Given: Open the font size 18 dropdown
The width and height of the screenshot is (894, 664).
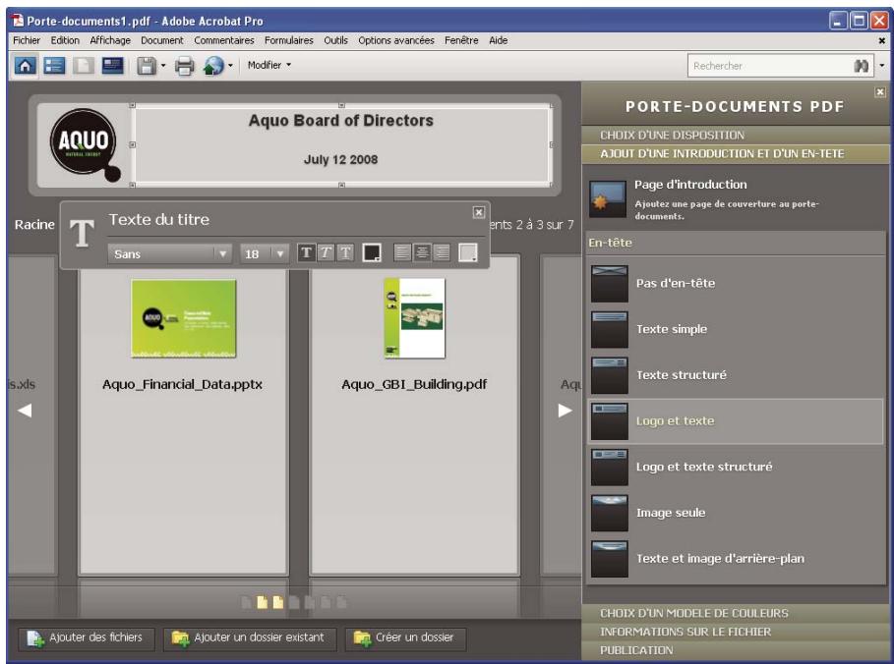Looking at the screenshot, I should pyautogui.click(x=280, y=251).
